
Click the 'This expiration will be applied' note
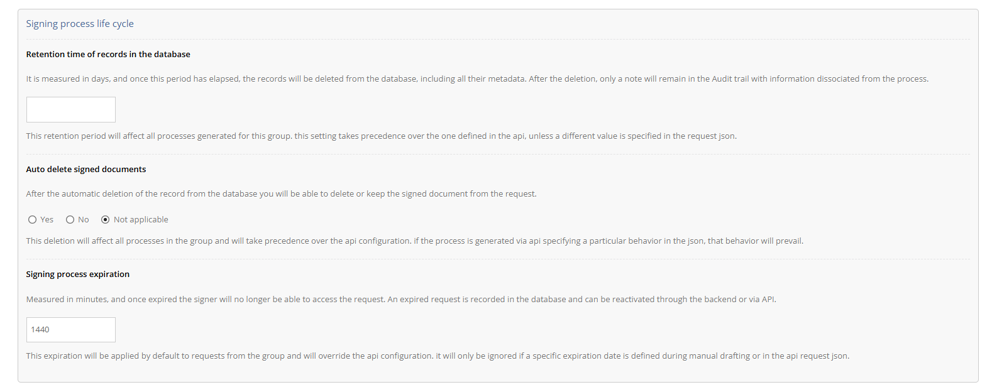pos(438,356)
